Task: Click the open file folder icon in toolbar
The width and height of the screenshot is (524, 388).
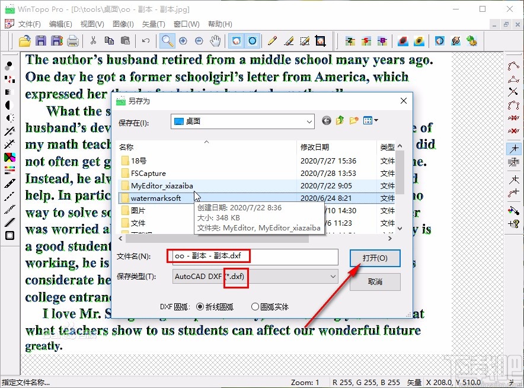Action: click(x=24, y=41)
